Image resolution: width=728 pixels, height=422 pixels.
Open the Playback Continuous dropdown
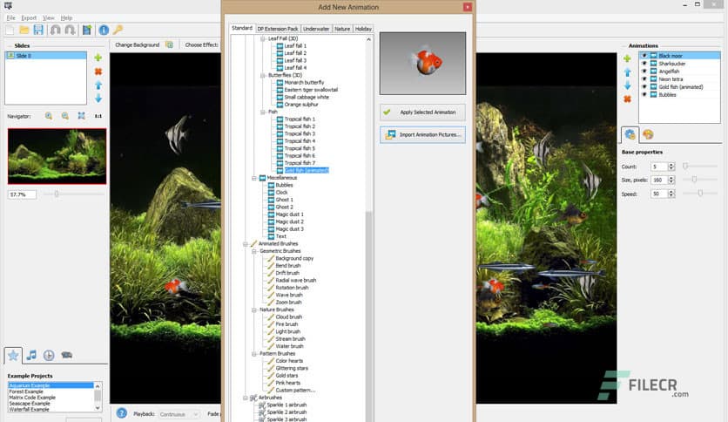(x=179, y=414)
